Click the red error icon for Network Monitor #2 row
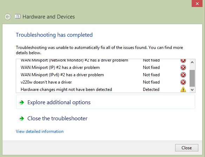The image size is (205, 157). 183,60
